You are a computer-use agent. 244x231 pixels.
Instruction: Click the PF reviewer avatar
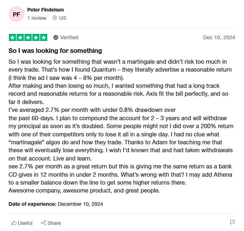[16, 14]
